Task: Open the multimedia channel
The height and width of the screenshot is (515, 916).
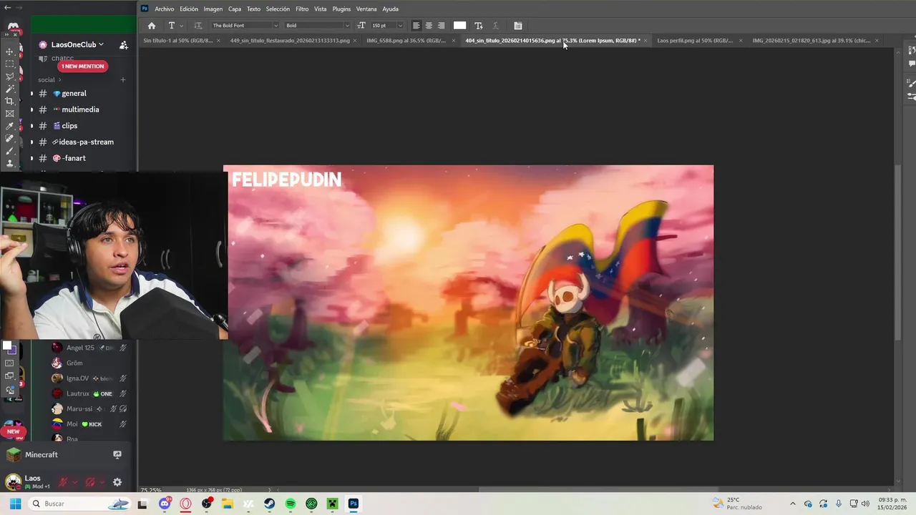Action: [80, 109]
